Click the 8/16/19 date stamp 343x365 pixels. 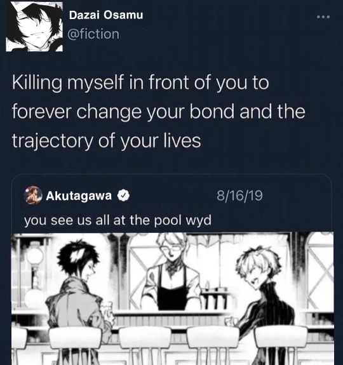[239, 196]
